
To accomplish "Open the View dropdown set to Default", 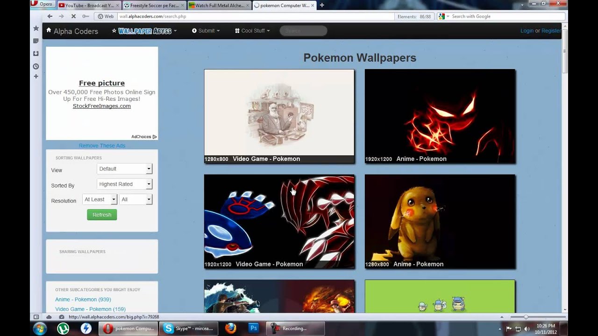I will 124,169.
